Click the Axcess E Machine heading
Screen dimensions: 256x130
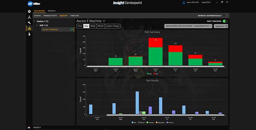pyautogui.click(x=89, y=21)
